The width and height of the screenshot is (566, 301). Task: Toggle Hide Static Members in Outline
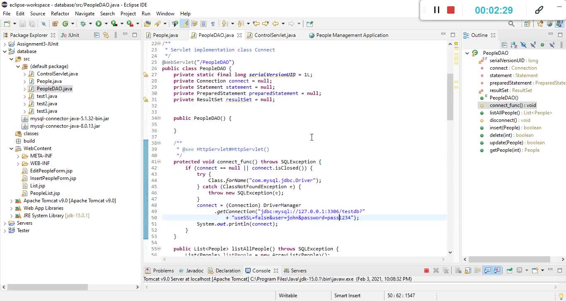[533, 45]
